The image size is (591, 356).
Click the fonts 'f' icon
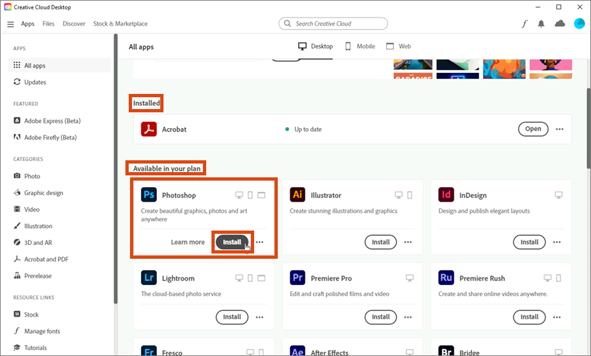(x=524, y=24)
